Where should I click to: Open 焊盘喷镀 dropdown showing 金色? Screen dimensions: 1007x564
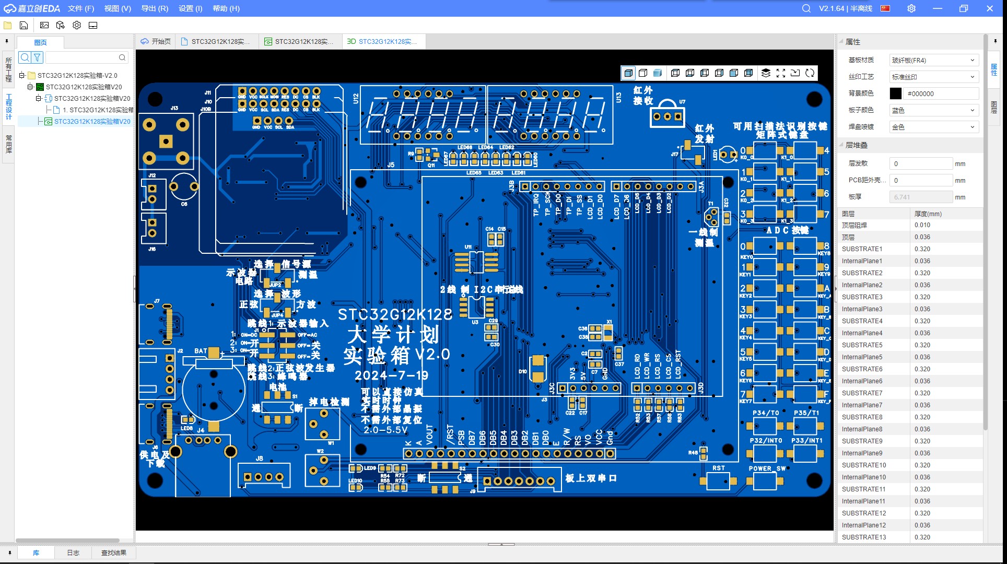(x=934, y=127)
